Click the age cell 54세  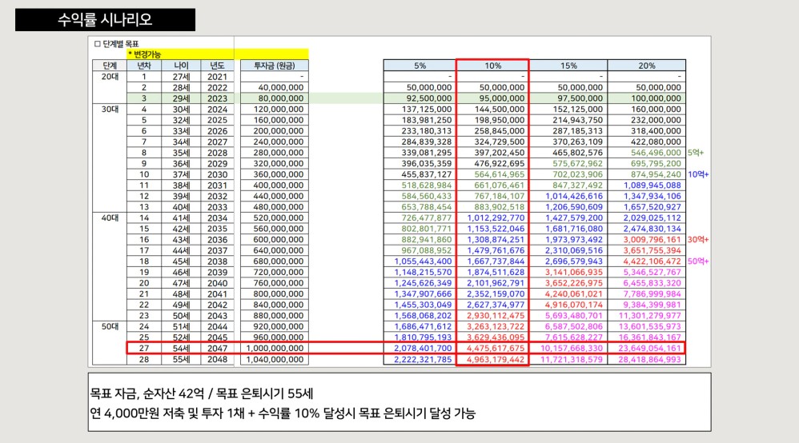pyautogui.click(x=181, y=349)
